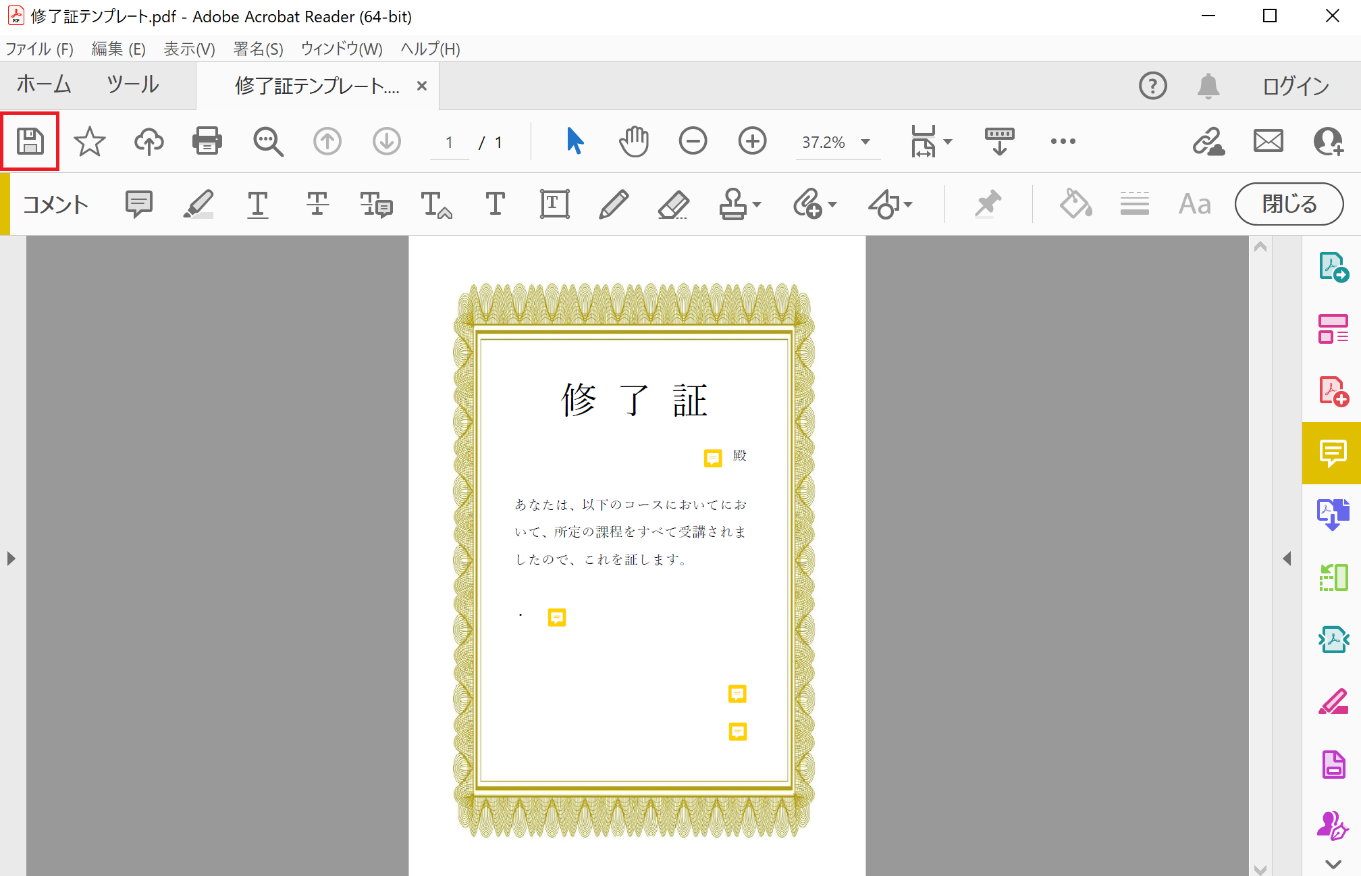Share a link to the file icon
The width and height of the screenshot is (1361, 876).
[1208, 141]
